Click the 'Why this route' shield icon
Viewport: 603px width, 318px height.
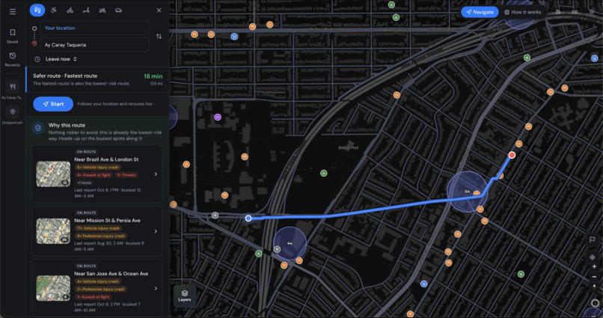click(38, 128)
